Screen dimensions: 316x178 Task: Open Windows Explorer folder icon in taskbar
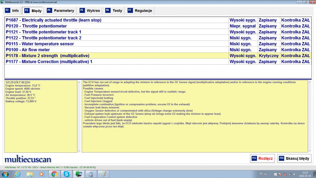point(30,174)
